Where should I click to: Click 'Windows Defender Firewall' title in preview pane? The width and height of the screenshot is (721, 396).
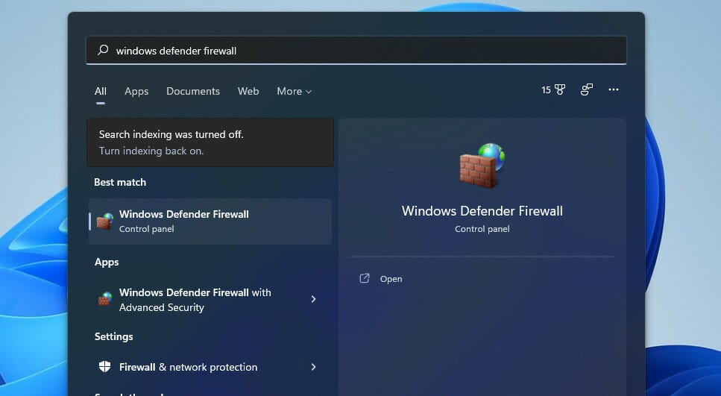tap(482, 210)
